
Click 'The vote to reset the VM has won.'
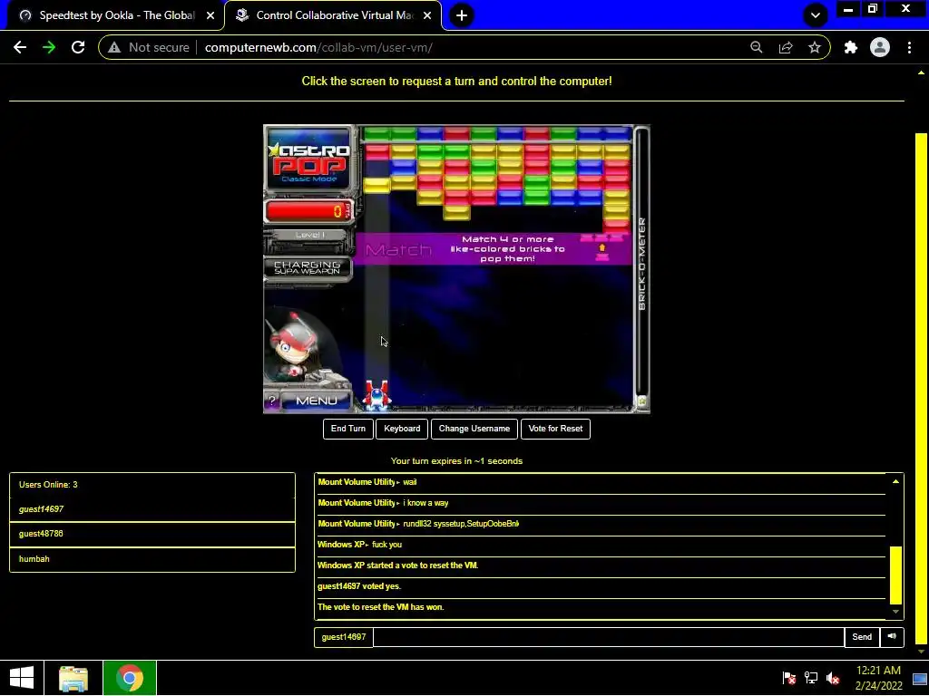pos(380,607)
